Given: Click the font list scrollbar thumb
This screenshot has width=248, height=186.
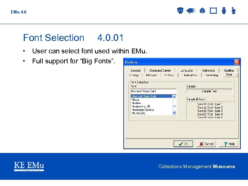Looking at the screenshot, I should point(174,106).
